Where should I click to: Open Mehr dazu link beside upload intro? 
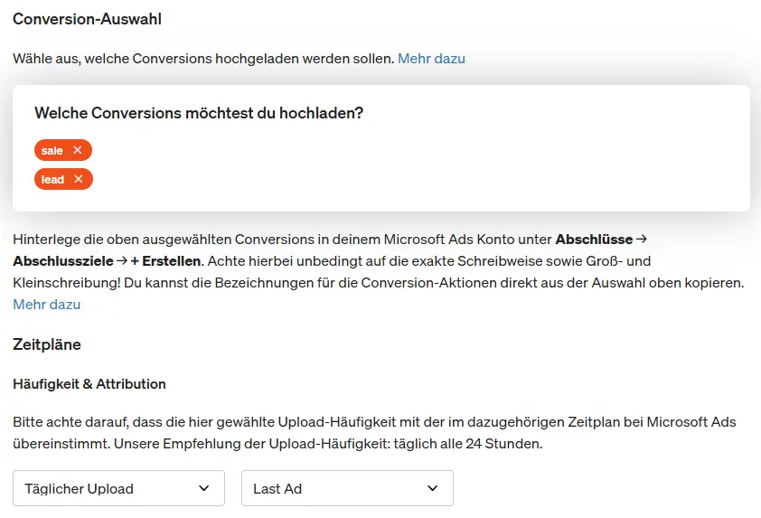pos(431,59)
